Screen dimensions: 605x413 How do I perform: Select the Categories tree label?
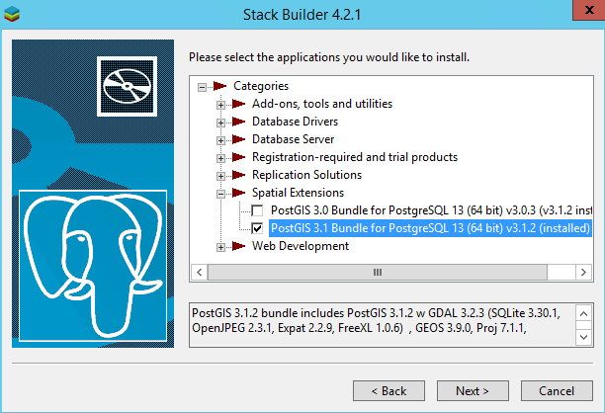click(261, 86)
